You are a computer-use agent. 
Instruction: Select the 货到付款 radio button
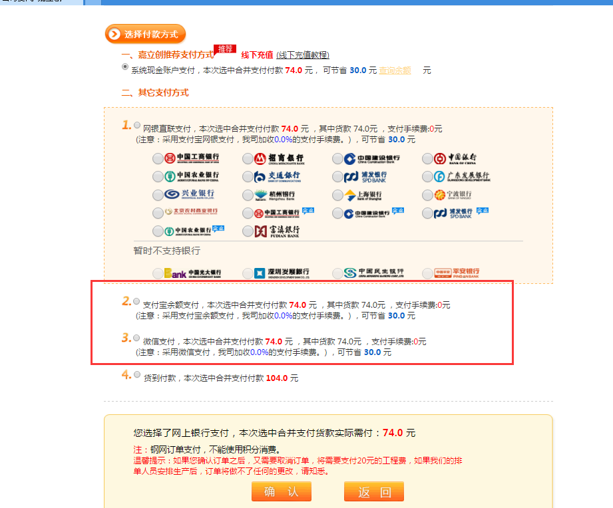click(x=137, y=374)
